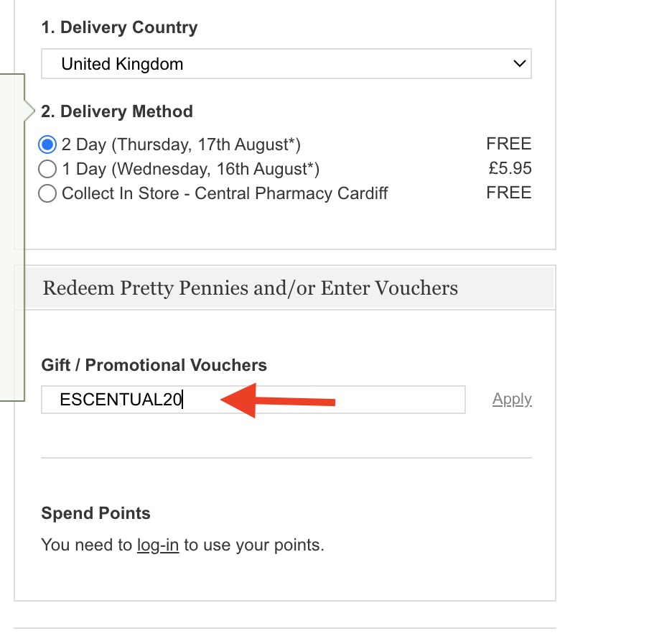Image resolution: width=672 pixels, height=644 pixels.
Task: Open the Delivery Country dropdown showing United Kingdom
Action: click(286, 64)
